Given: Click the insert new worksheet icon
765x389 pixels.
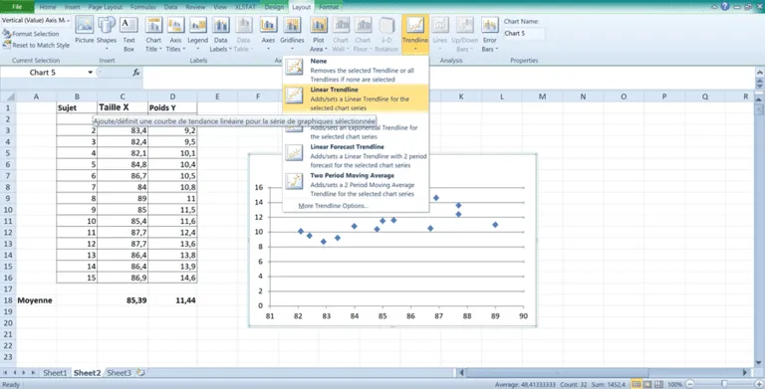Looking at the screenshot, I should pyautogui.click(x=140, y=373).
